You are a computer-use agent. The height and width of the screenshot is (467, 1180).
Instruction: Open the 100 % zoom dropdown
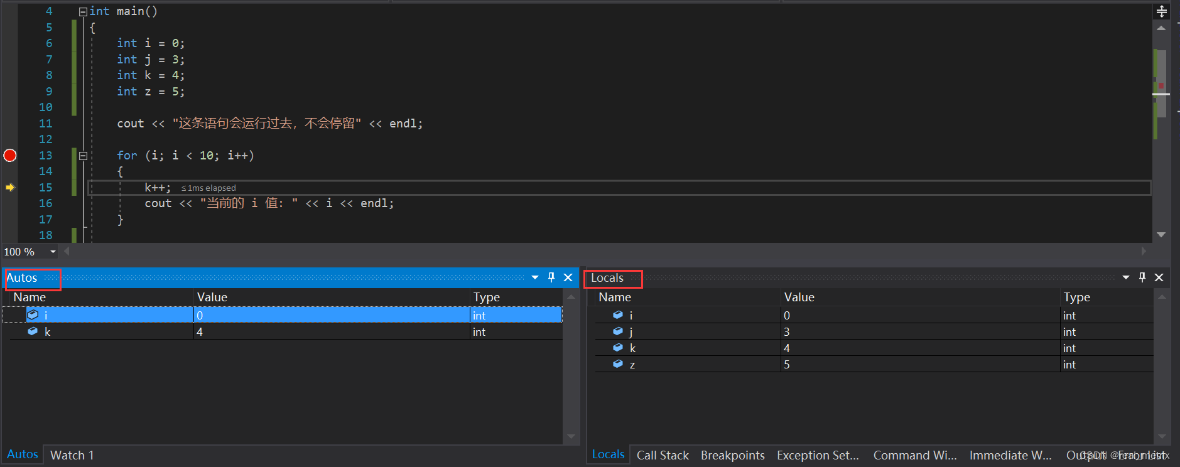pos(53,252)
